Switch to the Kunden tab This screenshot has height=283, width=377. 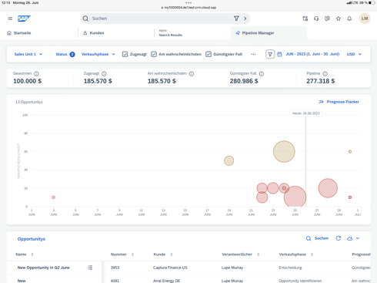pos(94,33)
